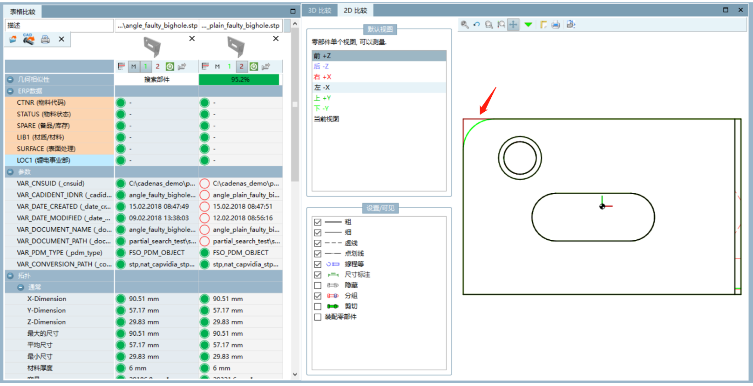Click the X icon in table comparison toolbar
Screen dimensions: 753x386
pos(61,39)
